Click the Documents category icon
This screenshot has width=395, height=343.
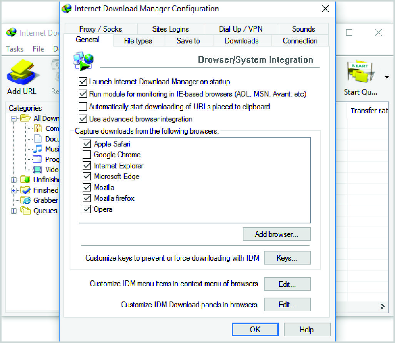coord(38,139)
